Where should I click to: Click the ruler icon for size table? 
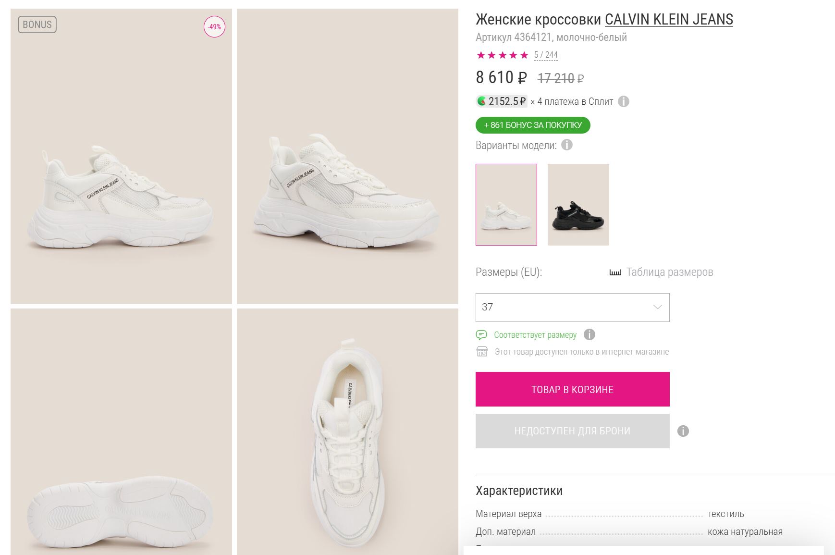(x=615, y=272)
